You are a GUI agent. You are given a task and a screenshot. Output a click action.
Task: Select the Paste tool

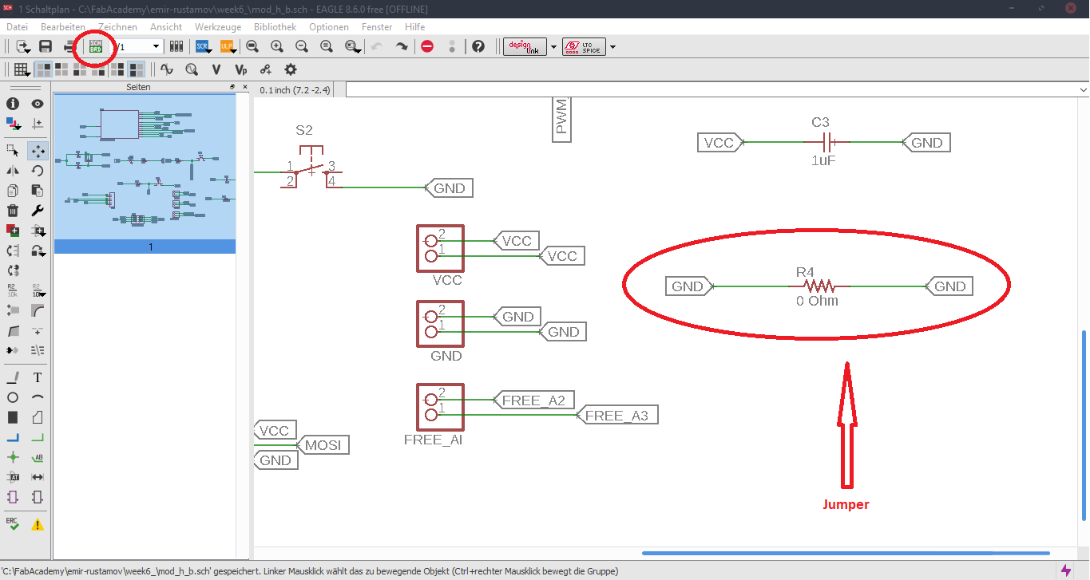click(37, 191)
